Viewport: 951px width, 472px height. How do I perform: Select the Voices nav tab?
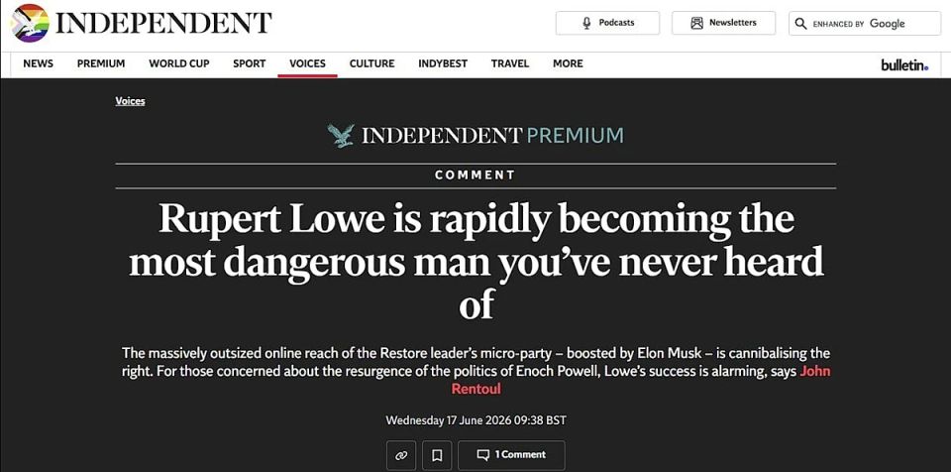point(307,63)
